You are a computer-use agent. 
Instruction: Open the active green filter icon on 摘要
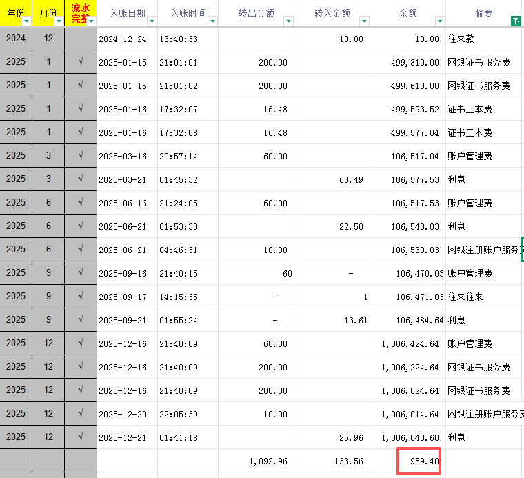pyautogui.click(x=516, y=21)
